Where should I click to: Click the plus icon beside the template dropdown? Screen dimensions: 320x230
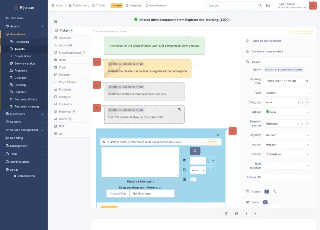tap(213, 161)
